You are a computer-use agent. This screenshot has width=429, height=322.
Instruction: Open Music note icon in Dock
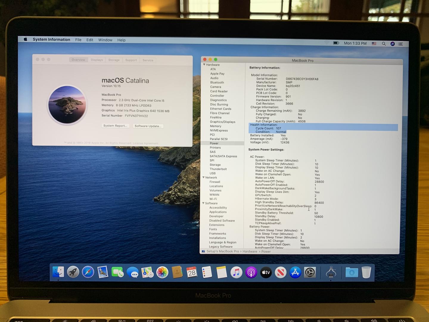236,273
